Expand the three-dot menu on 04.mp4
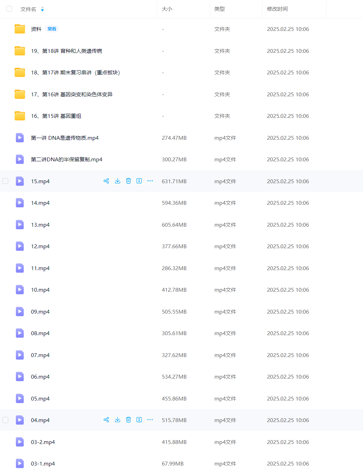Image resolution: width=363 pixels, height=469 pixels. pyautogui.click(x=150, y=420)
